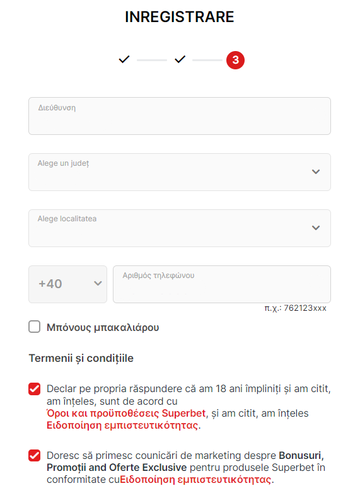Focus the Διεύθυνση address field
Screen dimensions: 360x498
(180, 116)
